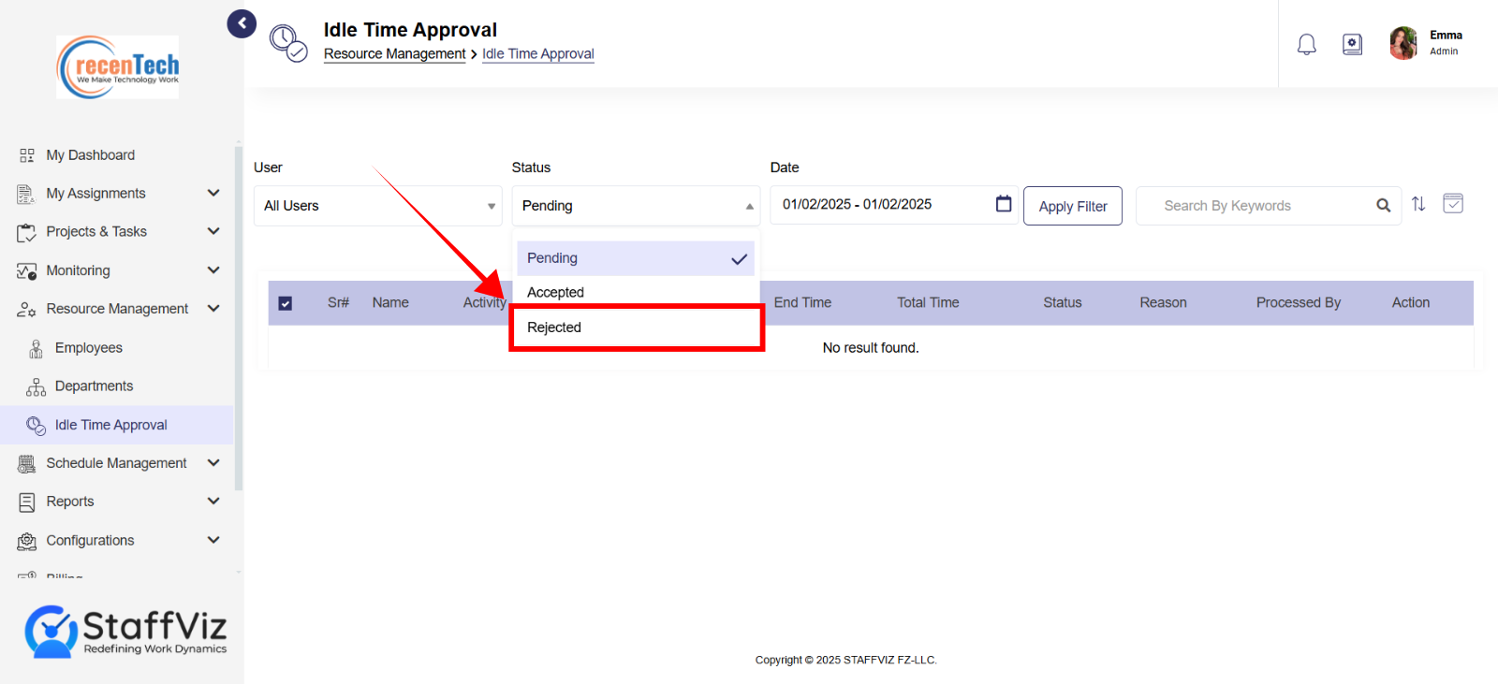Expand the Configurations chevron
The width and height of the screenshot is (1498, 684).
213,540
